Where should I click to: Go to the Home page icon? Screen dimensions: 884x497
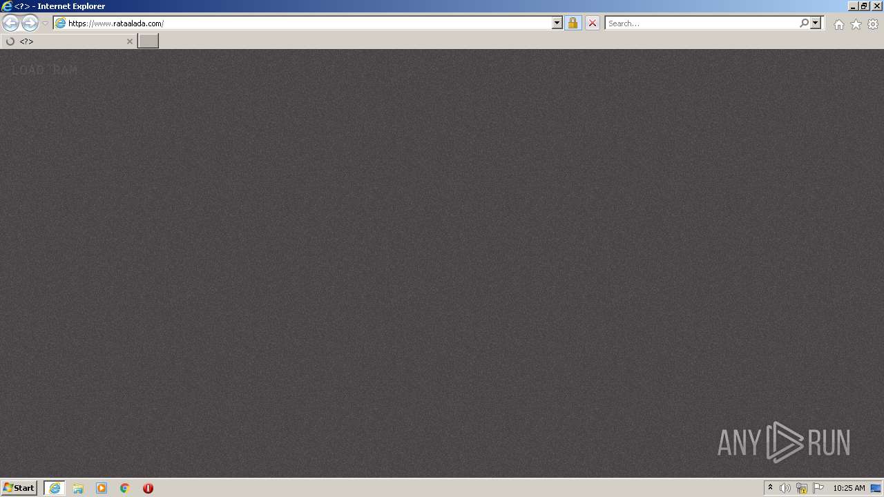point(838,24)
